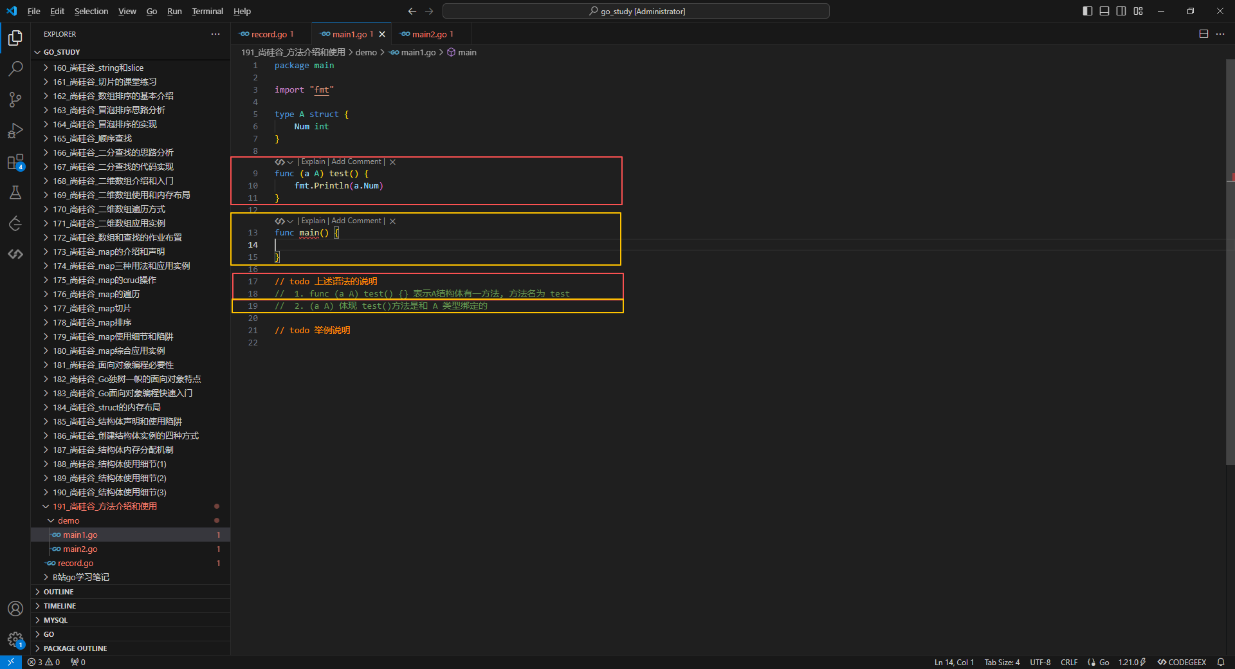
Task: Click the Go Back navigation arrow
Action: [412, 11]
